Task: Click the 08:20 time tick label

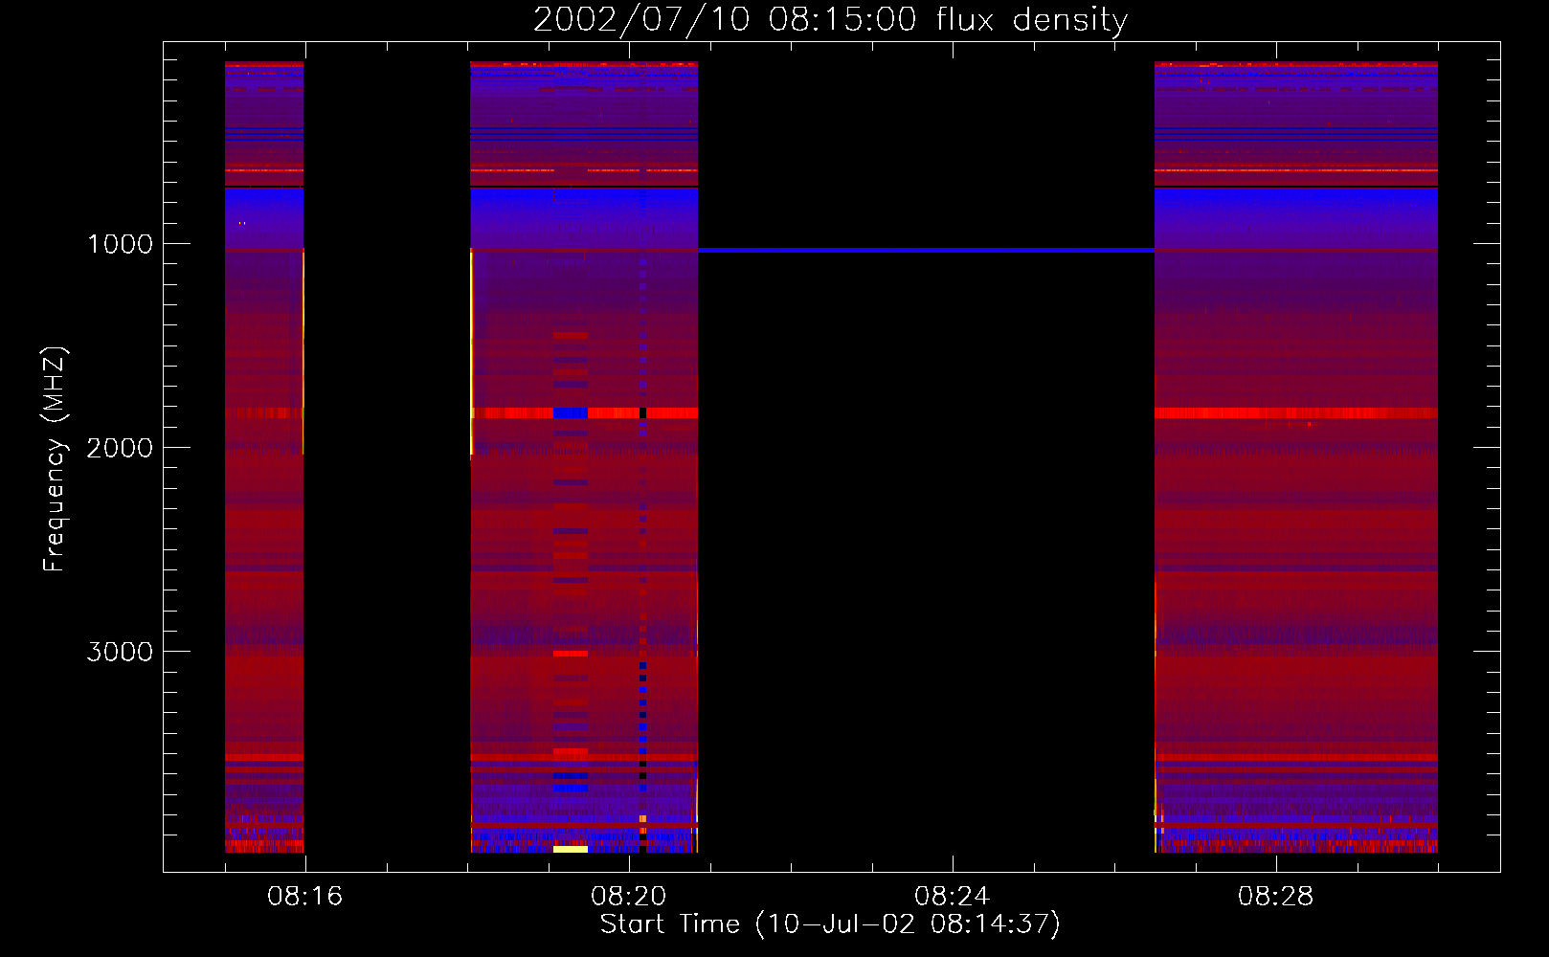Action: point(628,897)
